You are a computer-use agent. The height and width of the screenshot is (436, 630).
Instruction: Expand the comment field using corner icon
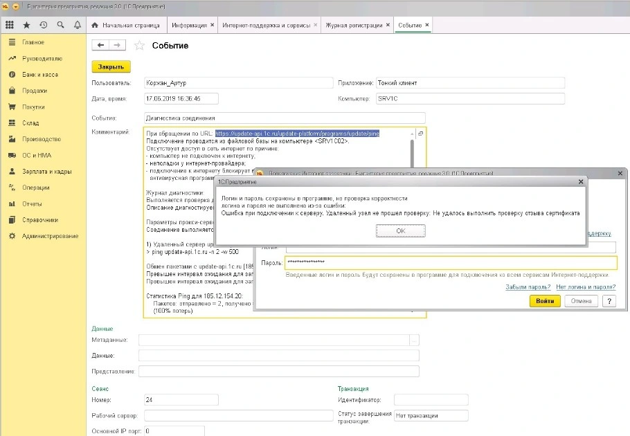420,134
